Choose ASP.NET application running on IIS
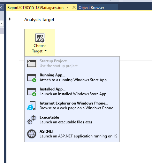 (72, 134)
